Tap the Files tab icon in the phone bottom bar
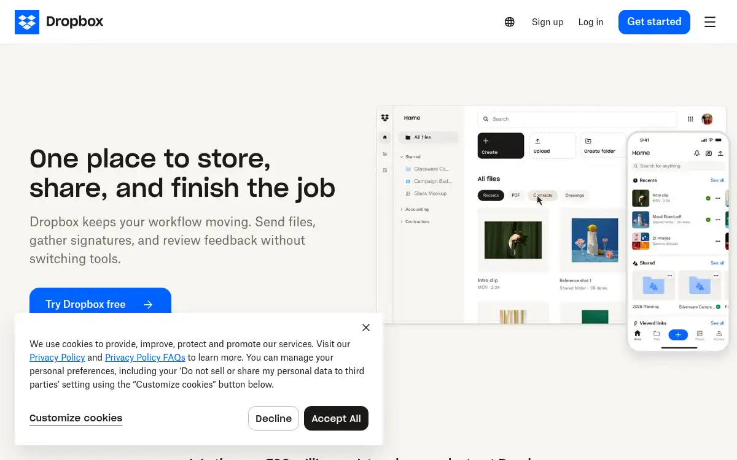737x460 pixels. click(657, 335)
